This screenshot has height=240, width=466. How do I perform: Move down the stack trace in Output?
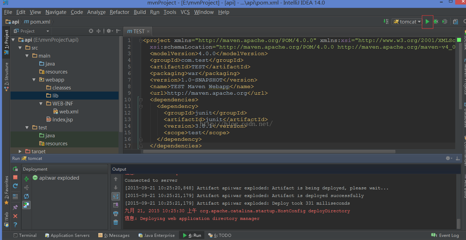coord(116,188)
